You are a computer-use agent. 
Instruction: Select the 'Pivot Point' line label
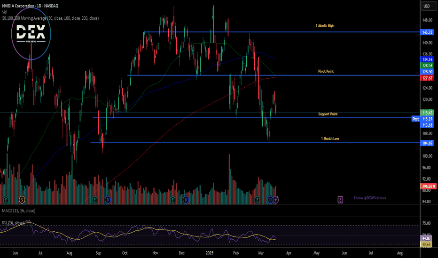326,71
